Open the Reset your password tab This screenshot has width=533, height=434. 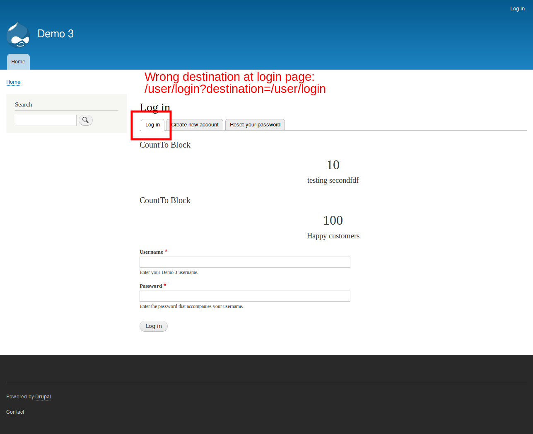255,124
